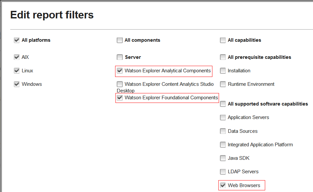Enable the Installation capability checkbox

point(223,71)
